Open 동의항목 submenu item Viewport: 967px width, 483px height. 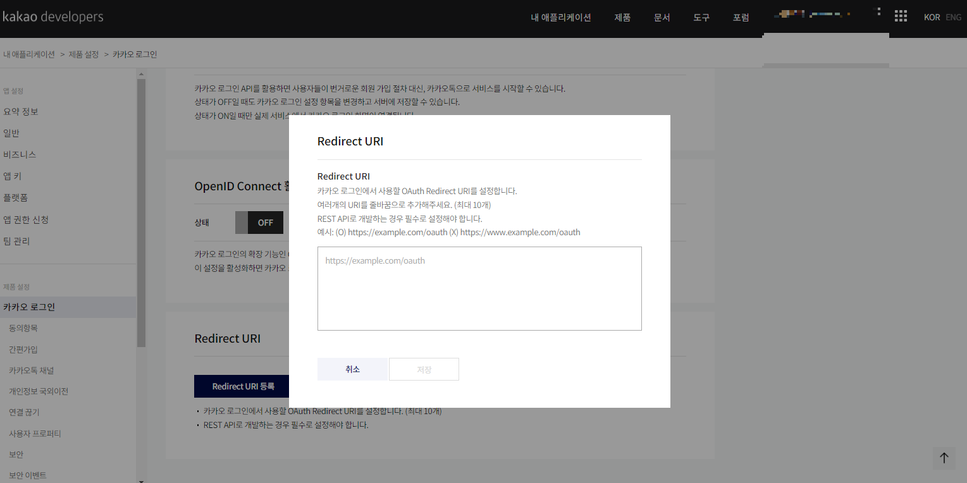(23, 328)
